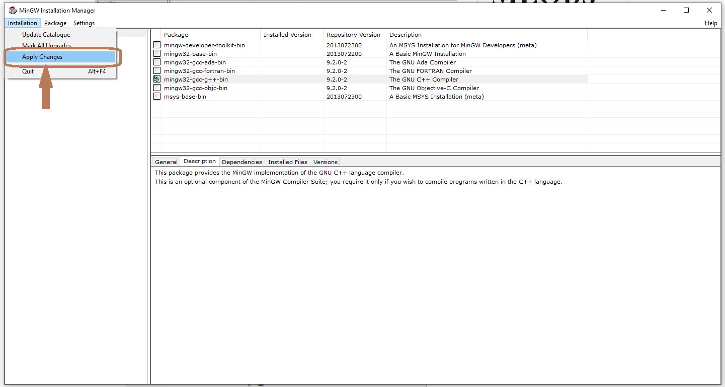Click the marked mingw32-gcc-g++-bin install icon
The width and height of the screenshot is (725, 387).
[157, 80]
